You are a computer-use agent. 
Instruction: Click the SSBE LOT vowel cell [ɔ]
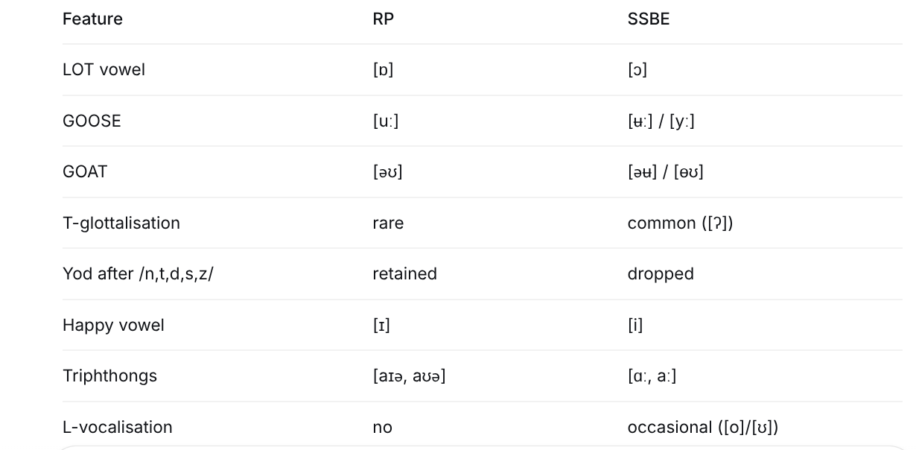(x=637, y=69)
